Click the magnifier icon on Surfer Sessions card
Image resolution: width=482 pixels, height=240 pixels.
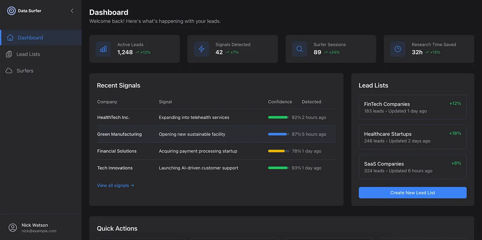pos(299,49)
